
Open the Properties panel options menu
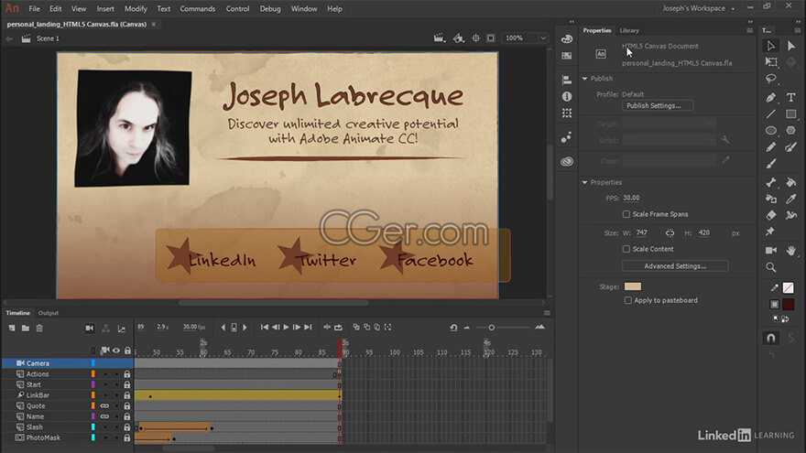click(x=749, y=30)
